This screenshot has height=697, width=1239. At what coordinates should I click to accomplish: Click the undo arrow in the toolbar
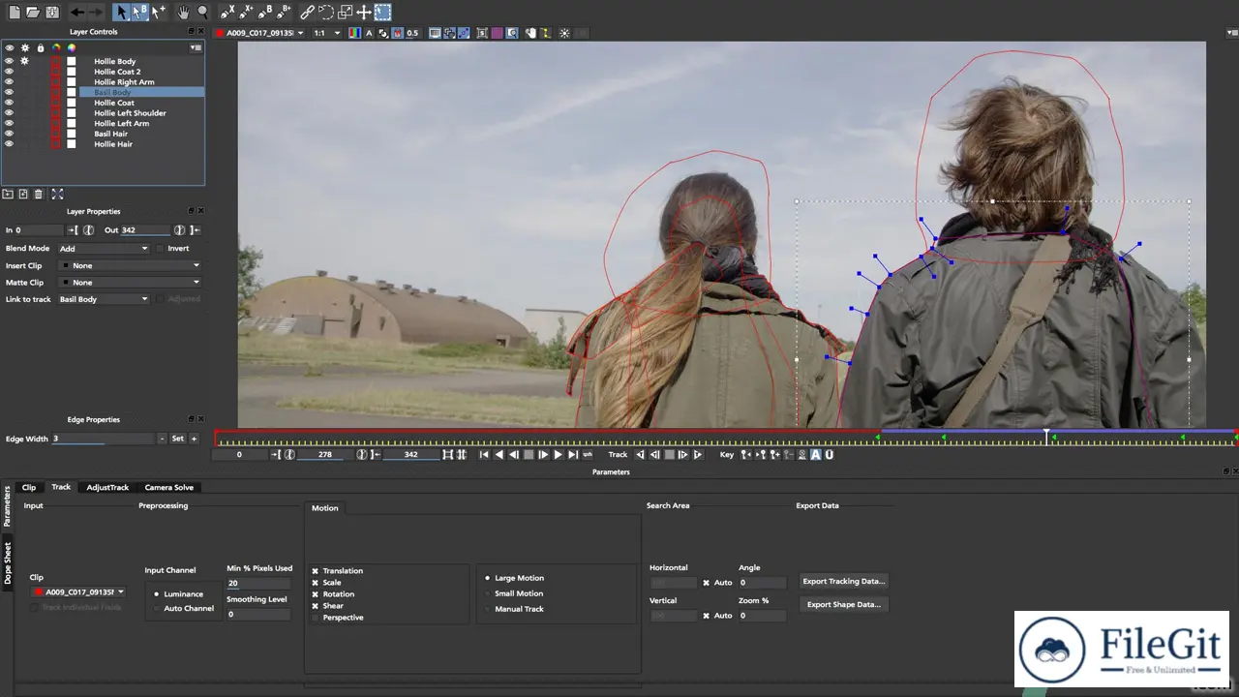pyautogui.click(x=77, y=13)
